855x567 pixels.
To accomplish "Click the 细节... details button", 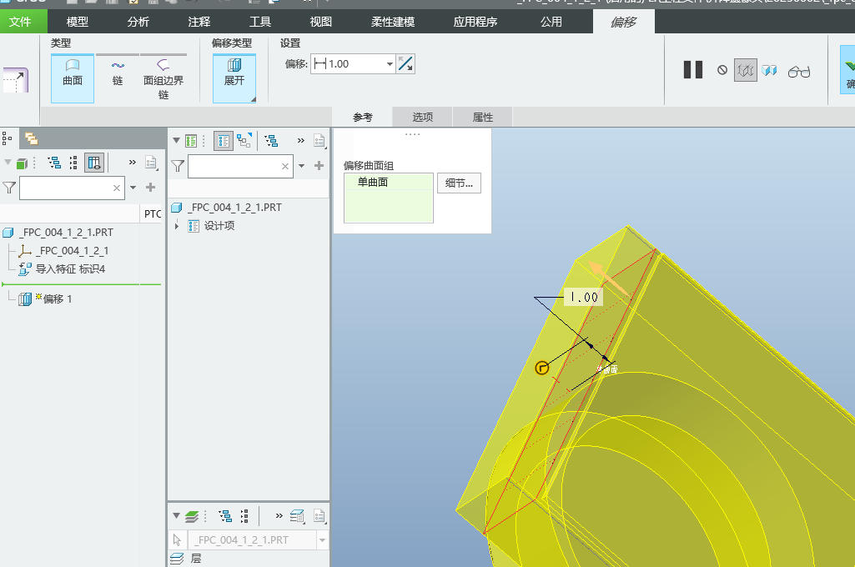I will [459, 183].
